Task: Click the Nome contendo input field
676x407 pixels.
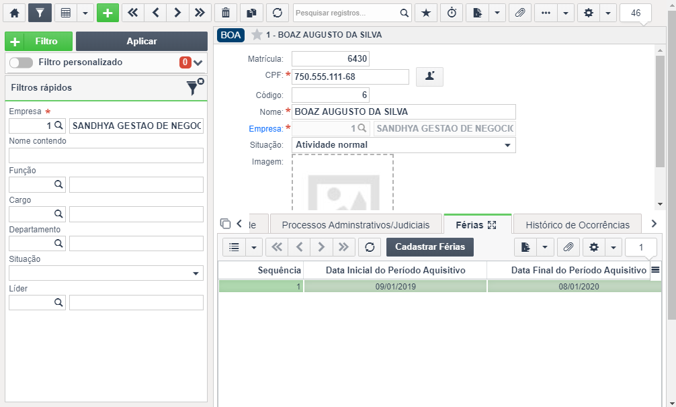Action: 106,155
